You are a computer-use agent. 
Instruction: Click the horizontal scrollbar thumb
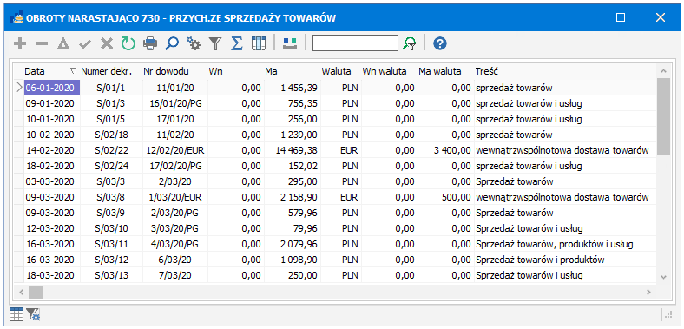[36, 292]
